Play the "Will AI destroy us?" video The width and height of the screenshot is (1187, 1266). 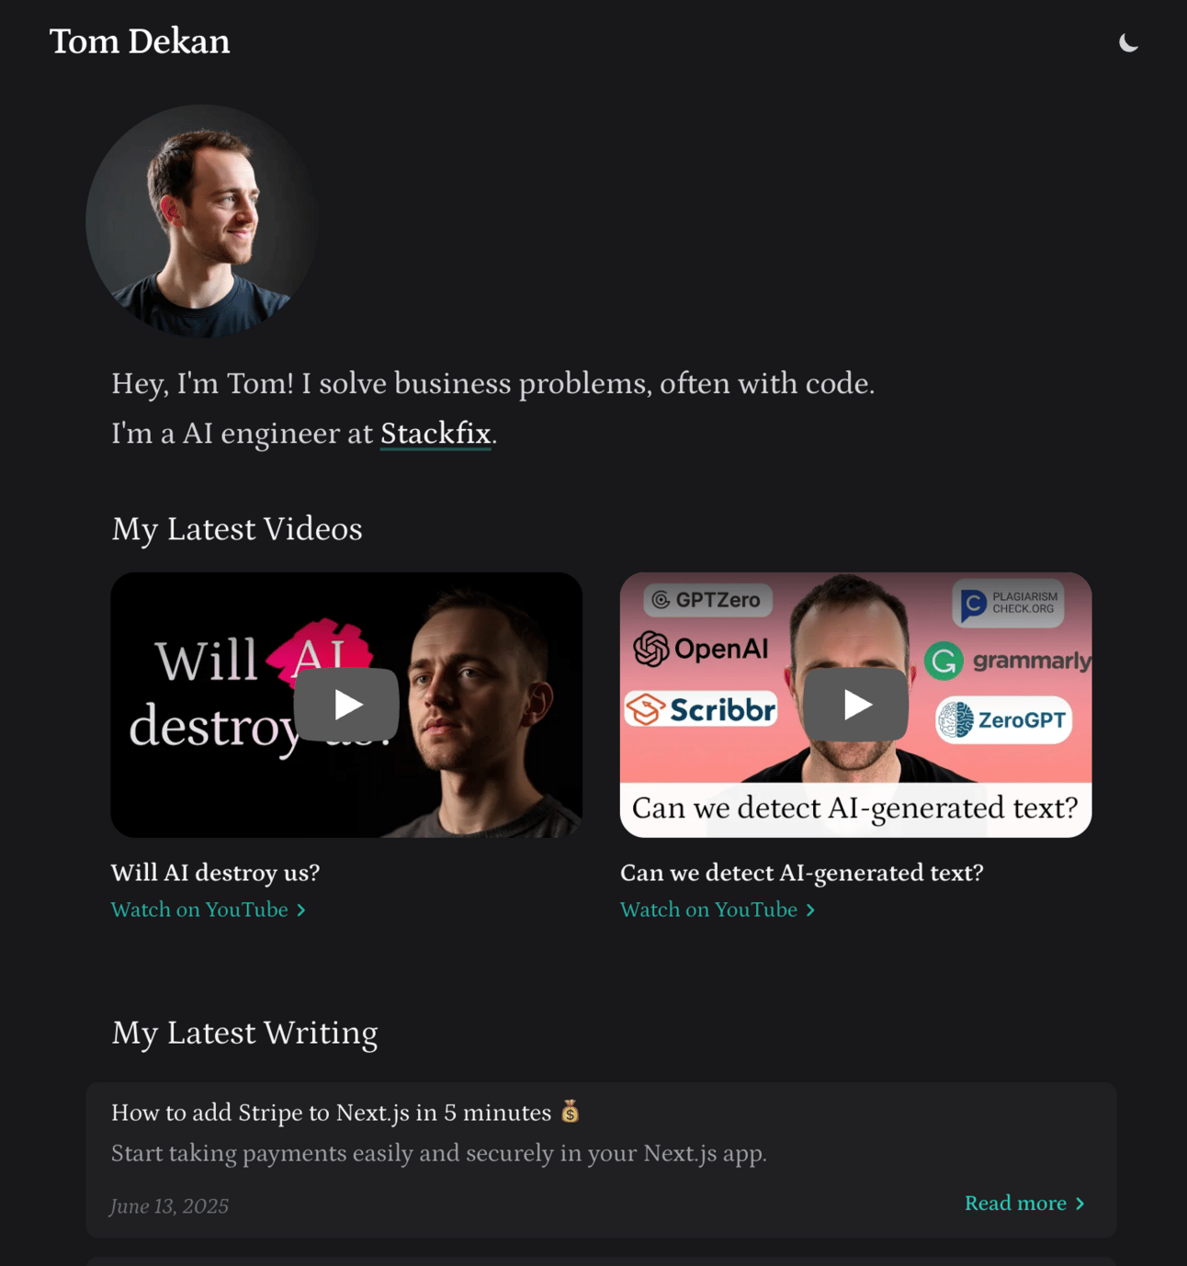[x=346, y=705]
